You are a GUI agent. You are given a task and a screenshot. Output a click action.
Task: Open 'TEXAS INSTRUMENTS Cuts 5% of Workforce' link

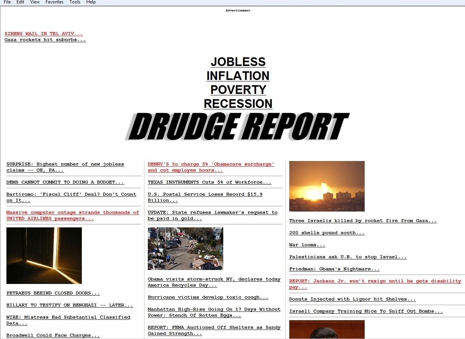209,182
